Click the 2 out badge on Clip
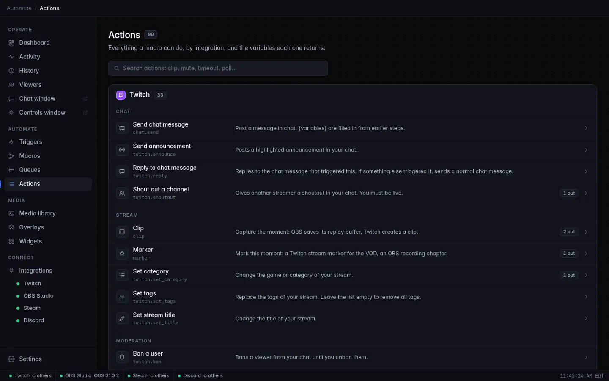 tap(569, 232)
